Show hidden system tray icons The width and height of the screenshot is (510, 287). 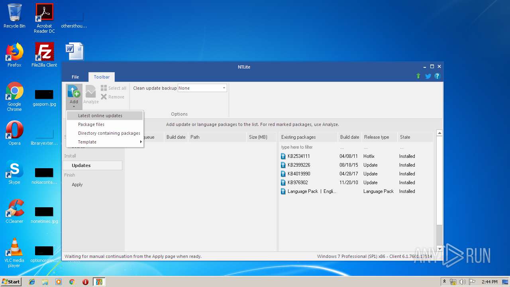point(444,282)
